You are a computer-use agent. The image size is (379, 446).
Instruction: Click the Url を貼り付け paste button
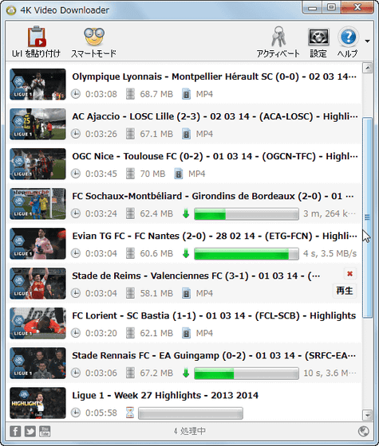36,41
